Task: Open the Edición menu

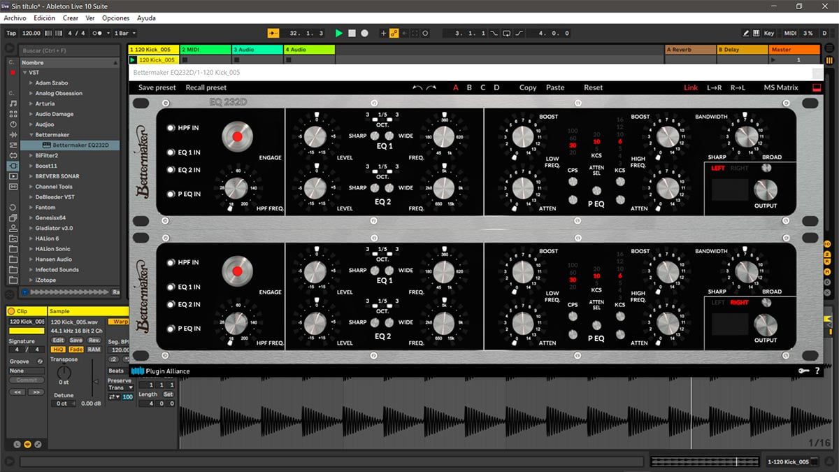Action: (x=45, y=18)
